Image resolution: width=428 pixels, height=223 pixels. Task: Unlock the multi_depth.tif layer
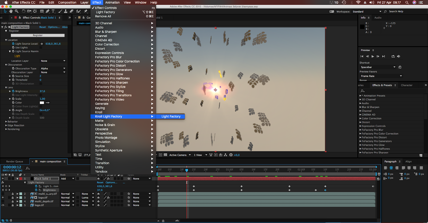click(13, 201)
